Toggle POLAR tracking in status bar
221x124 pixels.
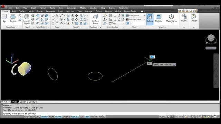[51, 117]
